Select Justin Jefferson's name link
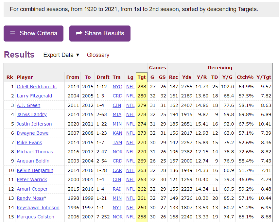This screenshot has height=222, width=279. tap(34, 124)
